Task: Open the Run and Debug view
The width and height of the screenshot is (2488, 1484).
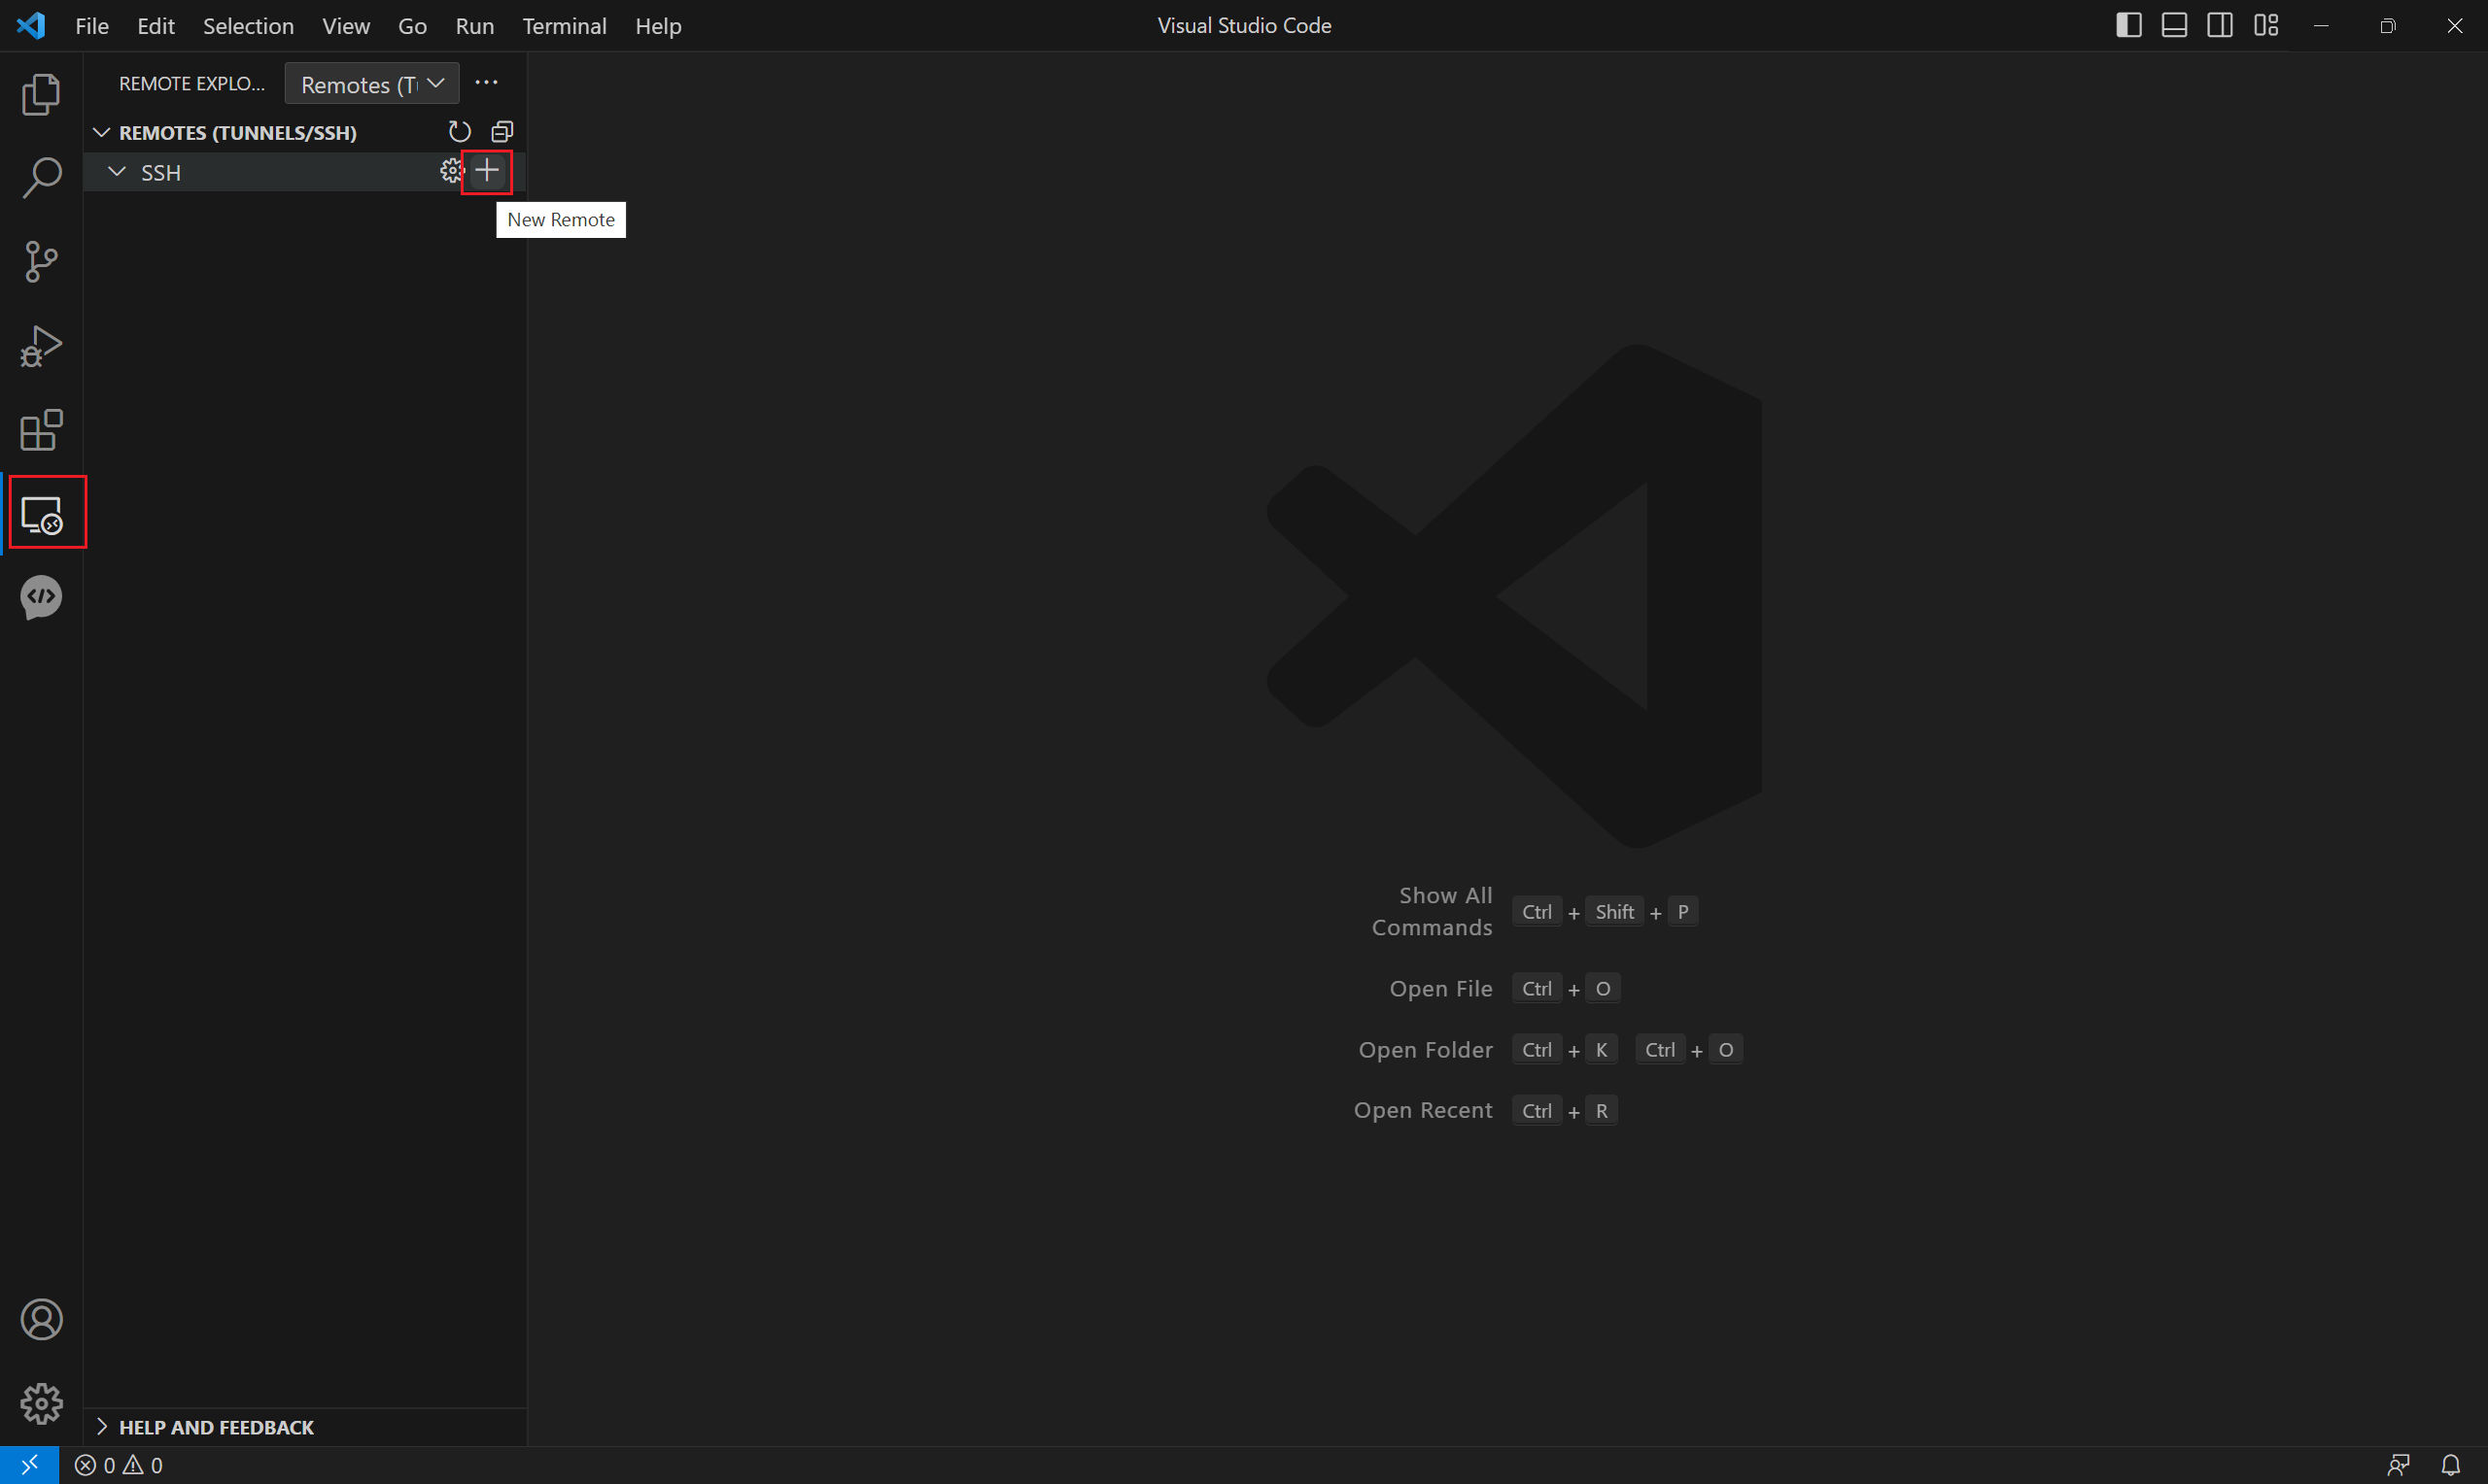Action: [x=41, y=346]
